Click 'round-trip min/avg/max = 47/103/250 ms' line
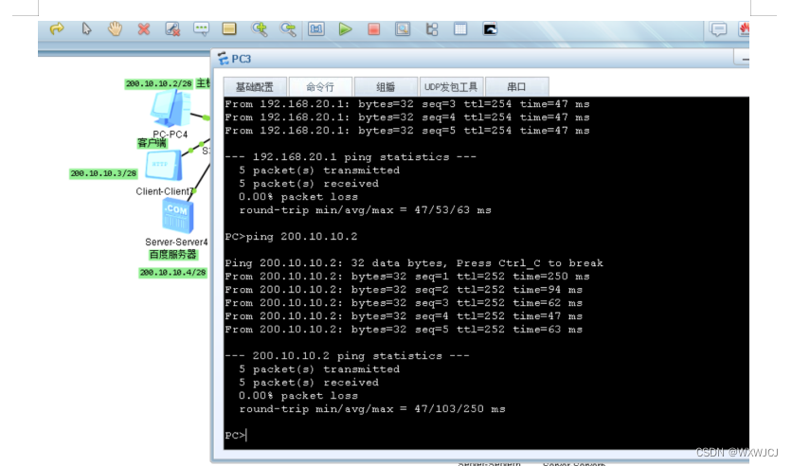792x466 pixels. [371, 409]
